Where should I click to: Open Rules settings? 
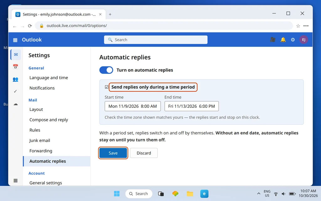coord(35,130)
